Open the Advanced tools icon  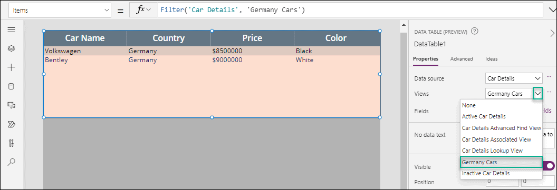click(x=12, y=144)
